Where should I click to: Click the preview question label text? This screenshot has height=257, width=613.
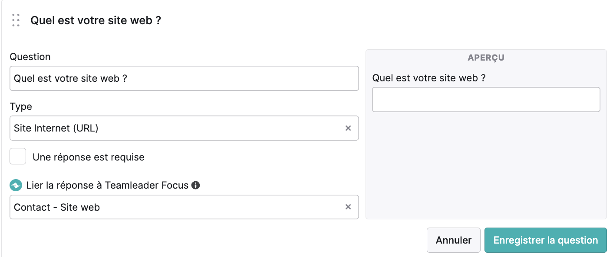(x=429, y=78)
